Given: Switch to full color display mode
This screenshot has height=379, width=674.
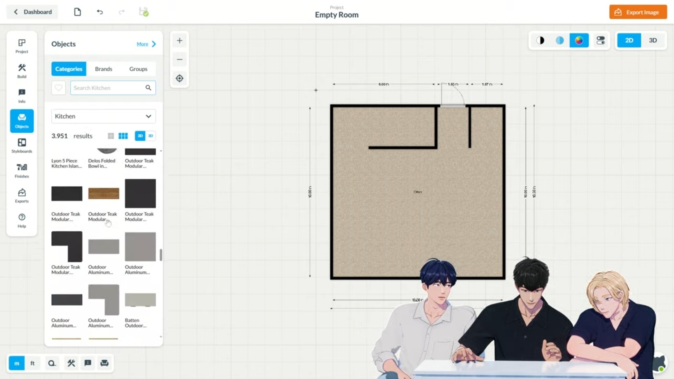Looking at the screenshot, I should (579, 40).
